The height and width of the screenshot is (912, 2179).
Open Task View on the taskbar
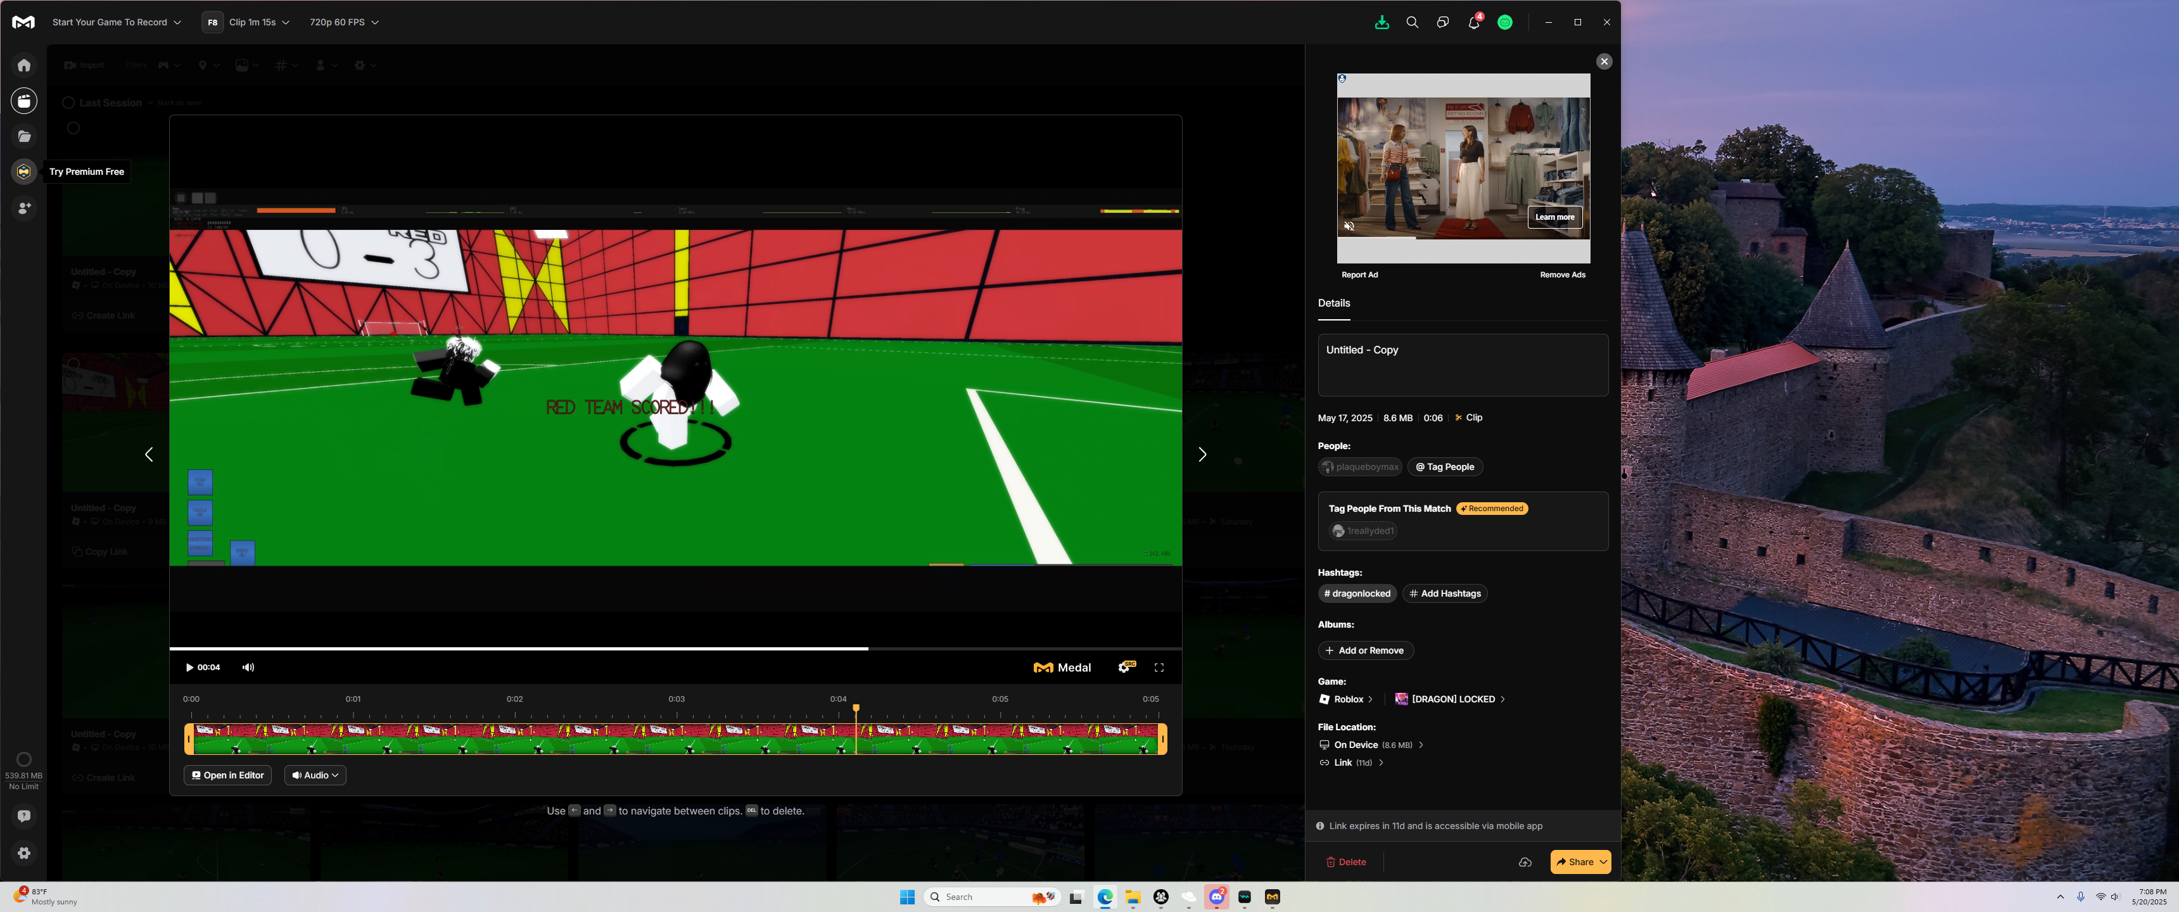tap(1076, 897)
